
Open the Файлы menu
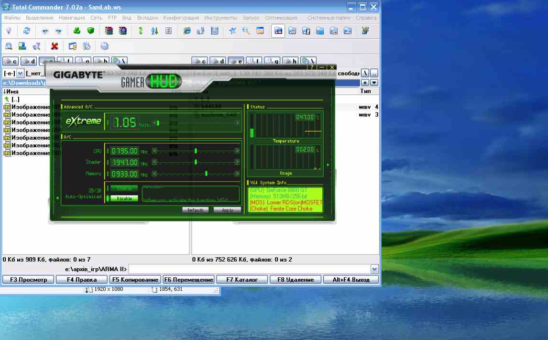[12, 18]
